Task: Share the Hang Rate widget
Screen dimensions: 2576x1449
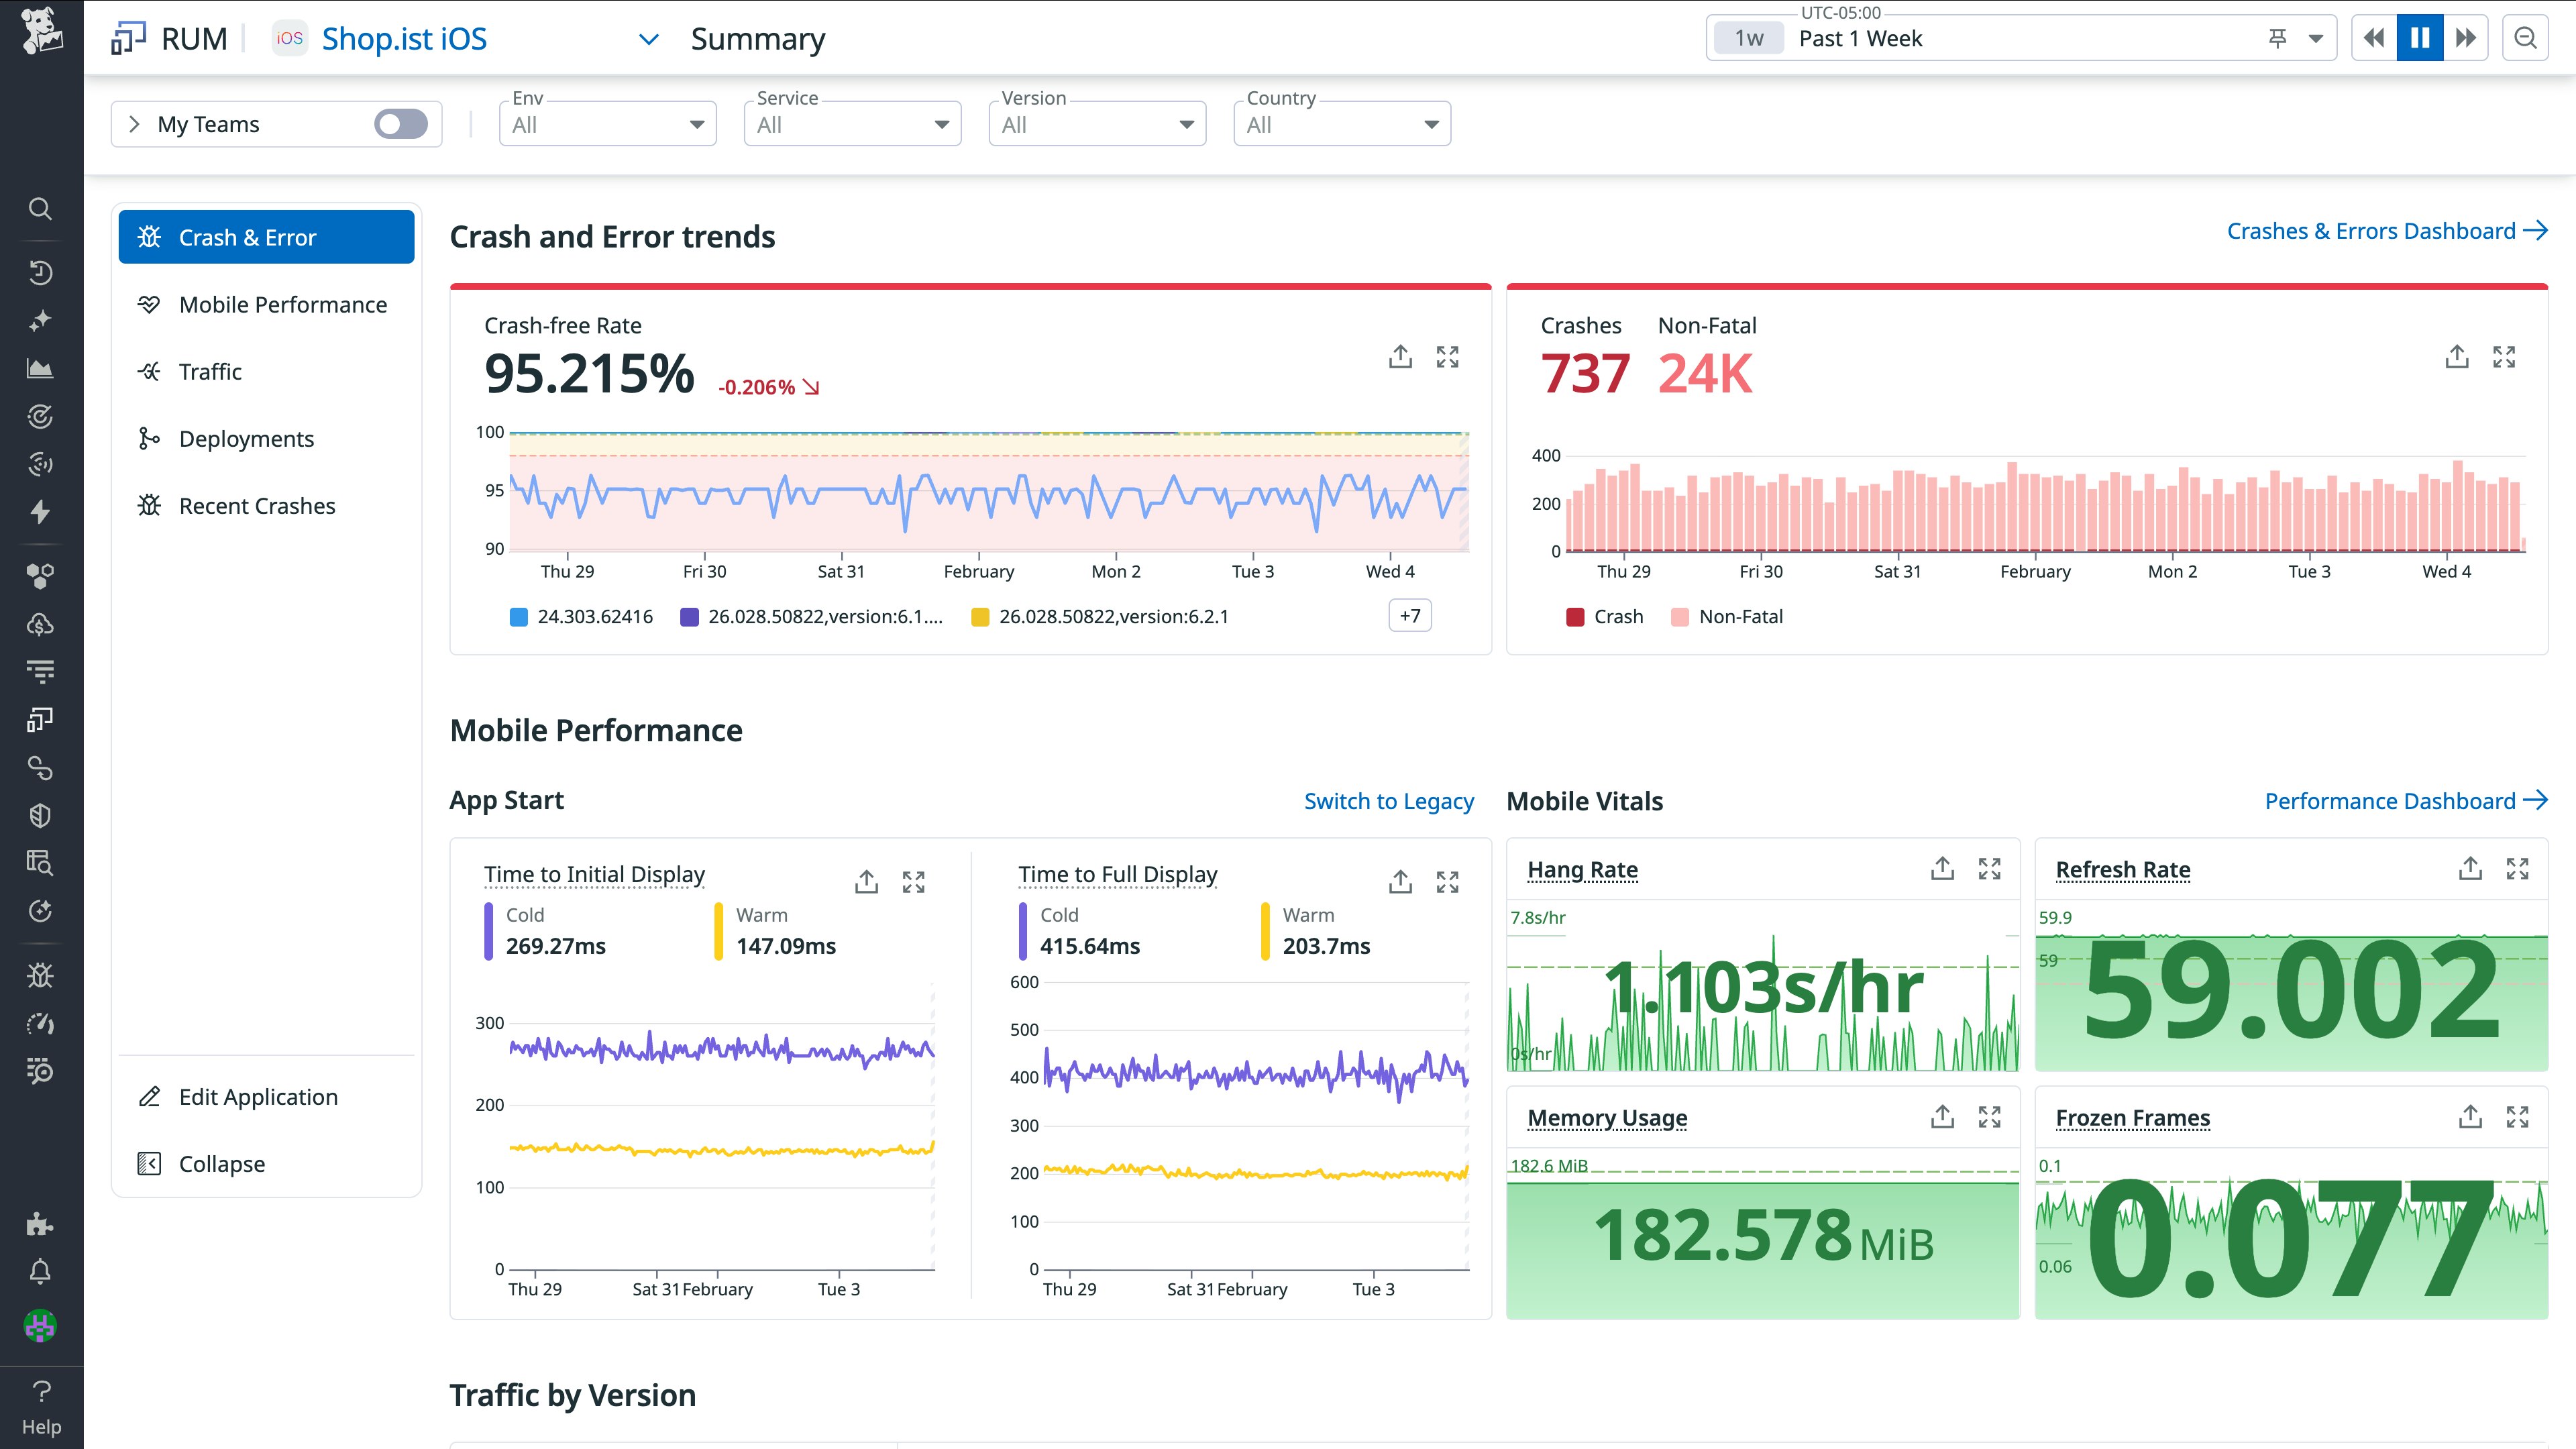Action: click(x=1942, y=869)
